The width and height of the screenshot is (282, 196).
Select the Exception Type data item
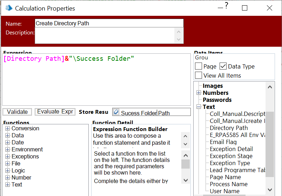[x=230, y=163]
